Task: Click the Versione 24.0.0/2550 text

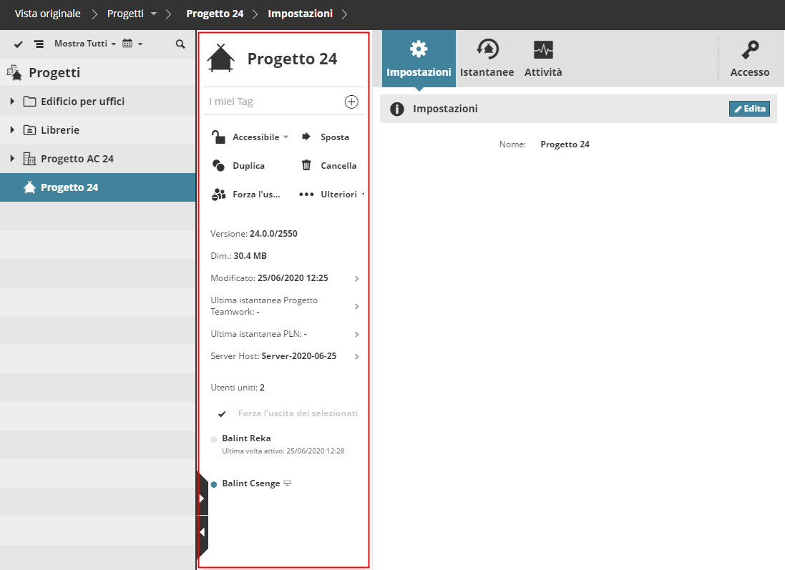Action: [254, 234]
